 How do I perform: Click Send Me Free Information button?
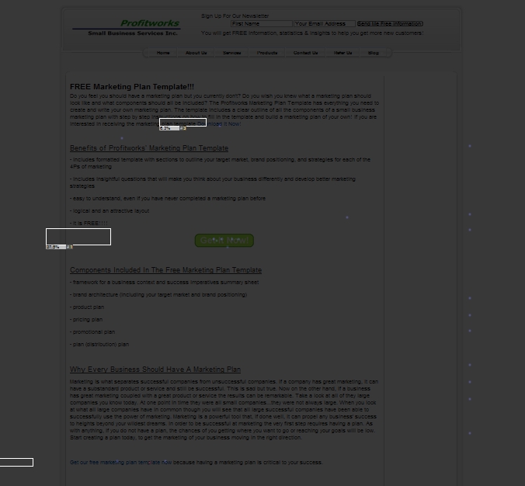(390, 24)
